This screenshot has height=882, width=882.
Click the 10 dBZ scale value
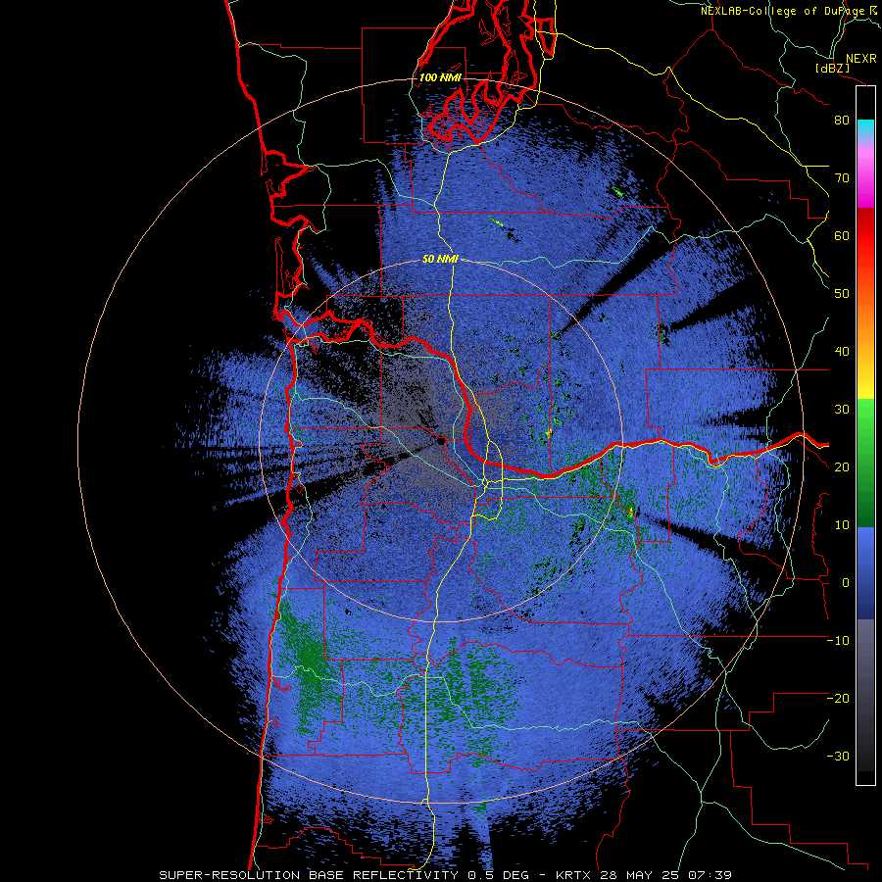(842, 525)
